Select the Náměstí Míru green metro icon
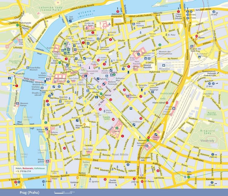Viewport: 228px width, 196px height. [188, 177]
